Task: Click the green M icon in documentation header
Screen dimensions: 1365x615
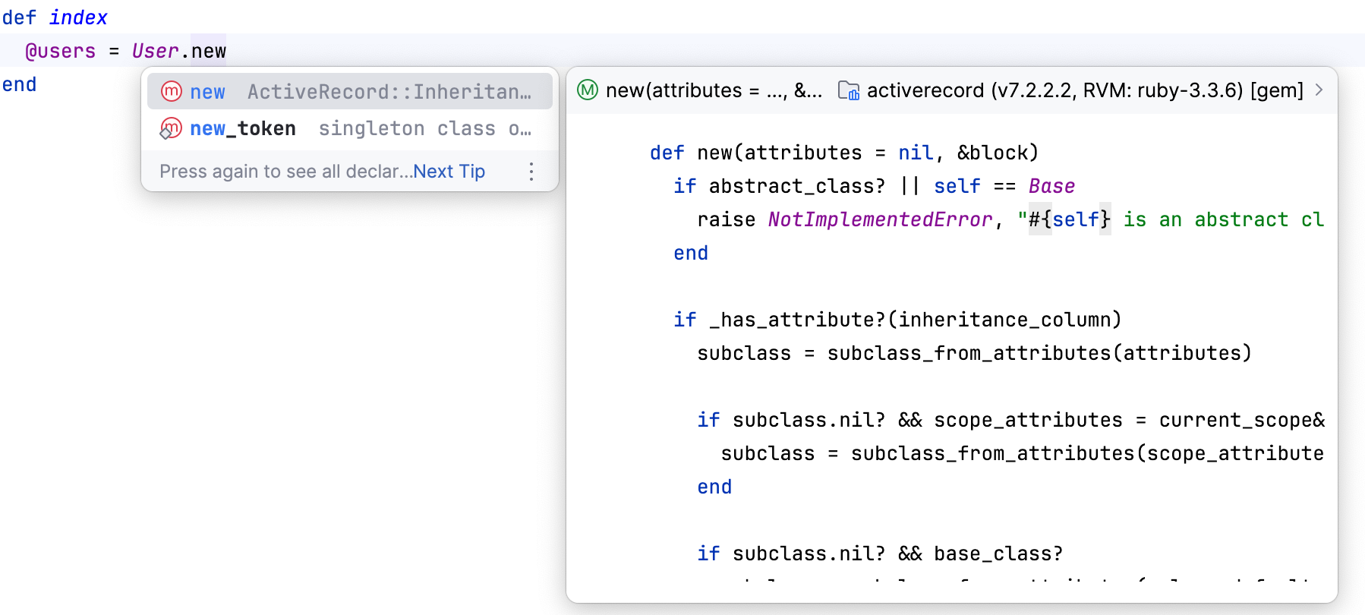Action: [588, 90]
